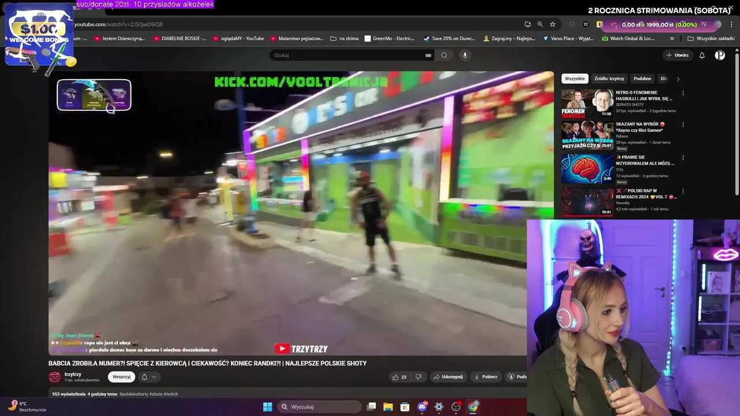Open the black cat extension icon
This screenshot has height=416, width=740.
pyautogui.click(x=586, y=24)
